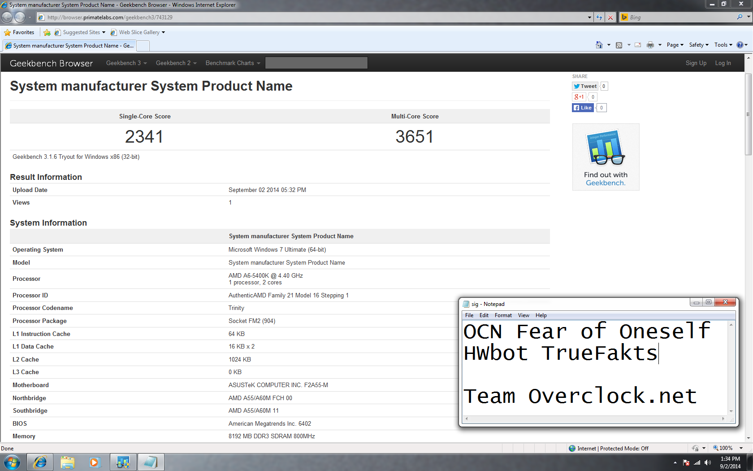Click the taskbar clock showing 1:34 PM
Image resolution: width=753 pixels, height=471 pixels.
point(730,462)
